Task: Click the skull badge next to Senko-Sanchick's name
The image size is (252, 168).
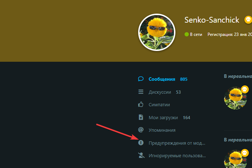Action: tap(248, 20)
